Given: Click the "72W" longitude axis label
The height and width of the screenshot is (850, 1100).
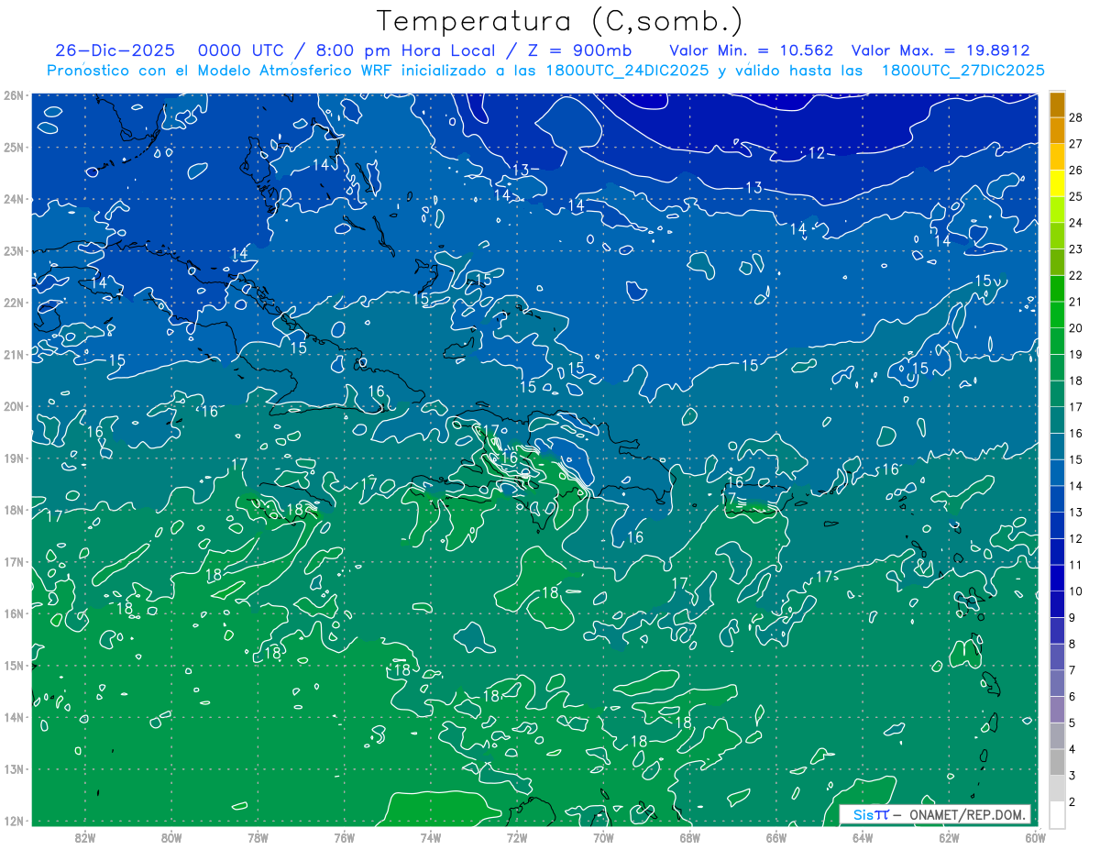Looking at the screenshot, I should click(x=517, y=838).
